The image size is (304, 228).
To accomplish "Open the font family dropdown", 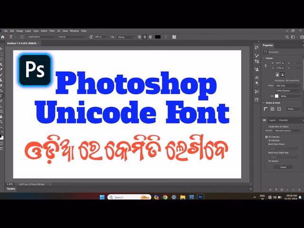I will (x=41, y=37).
